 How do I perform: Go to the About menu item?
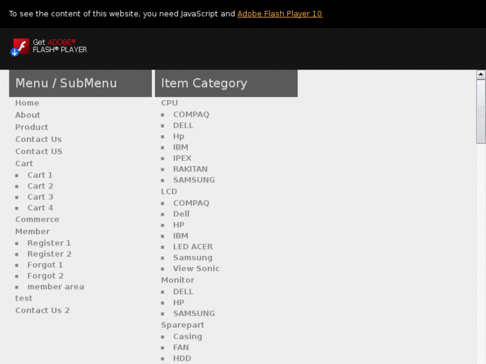[28, 115]
